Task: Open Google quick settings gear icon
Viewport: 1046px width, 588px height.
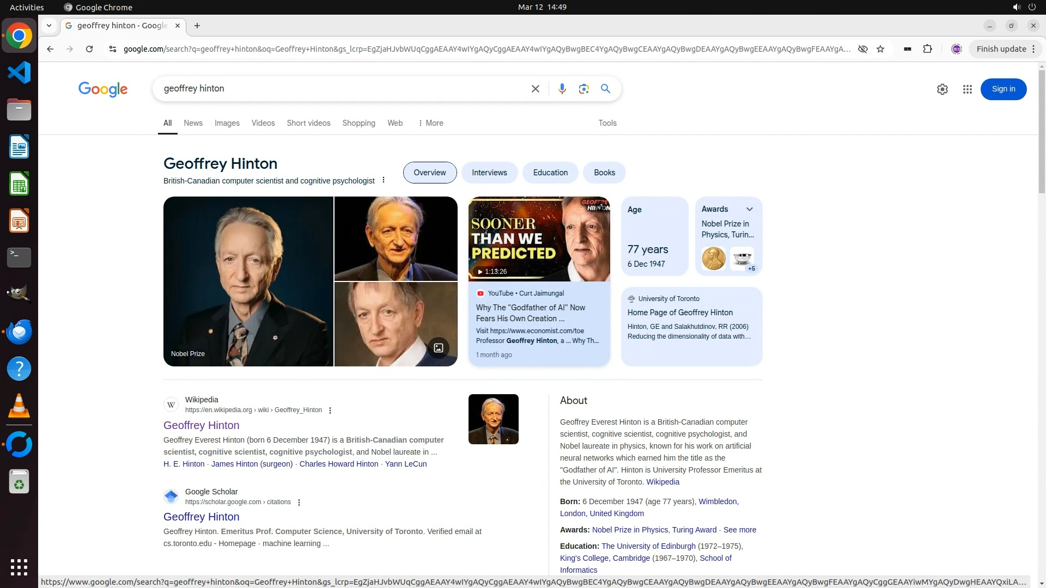Action: (x=942, y=89)
